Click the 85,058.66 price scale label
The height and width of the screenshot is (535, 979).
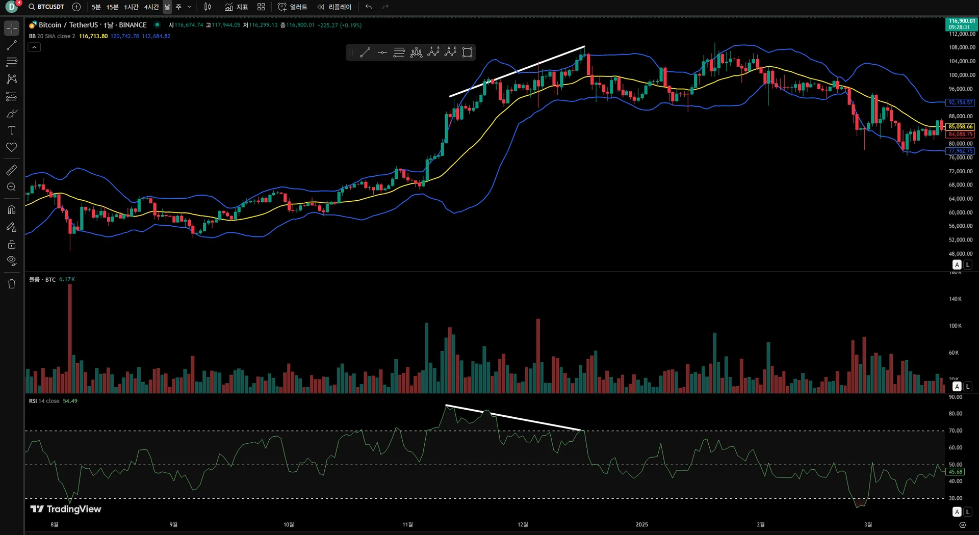[961, 126]
